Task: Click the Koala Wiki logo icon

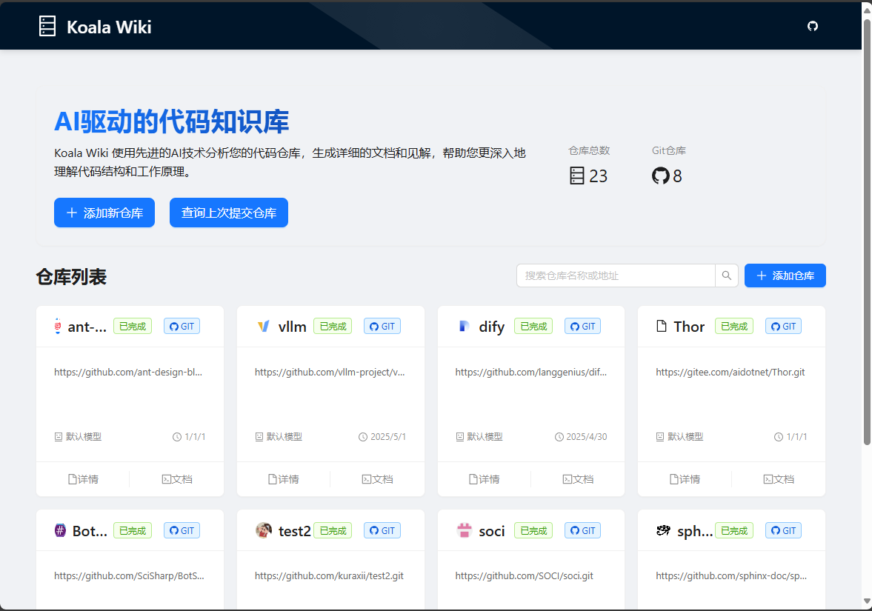Action: click(47, 26)
